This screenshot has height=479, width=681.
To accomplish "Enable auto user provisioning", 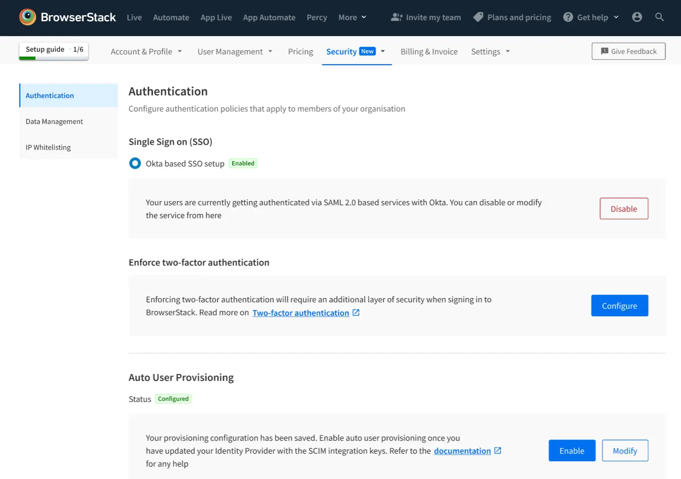I will (x=572, y=451).
